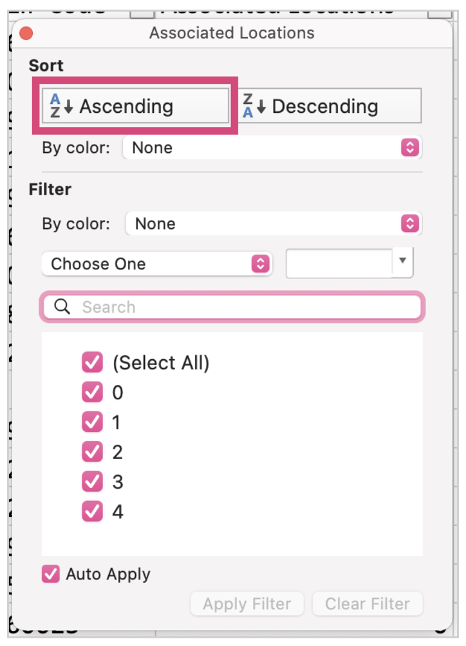This screenshot has width=466, height=646.
Task: Click the filter value input field
Action: click(x=339, y=264)
